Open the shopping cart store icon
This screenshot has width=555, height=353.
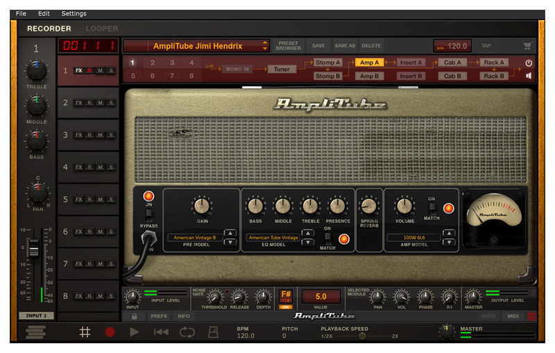pos(527,46)
